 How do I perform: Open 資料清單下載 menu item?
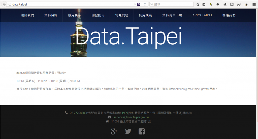(x=172, y=15)
